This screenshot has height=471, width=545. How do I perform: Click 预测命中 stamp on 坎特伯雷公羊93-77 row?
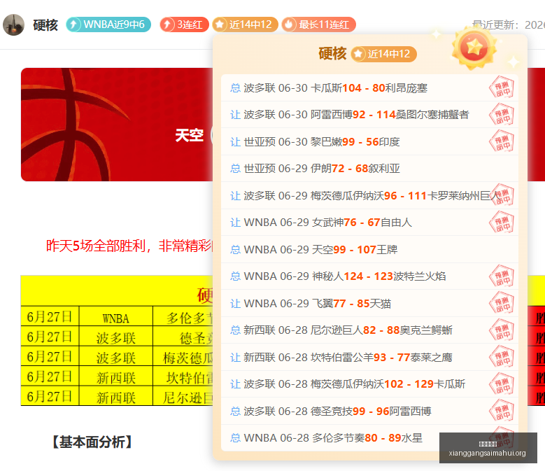[x=502, y=357]
